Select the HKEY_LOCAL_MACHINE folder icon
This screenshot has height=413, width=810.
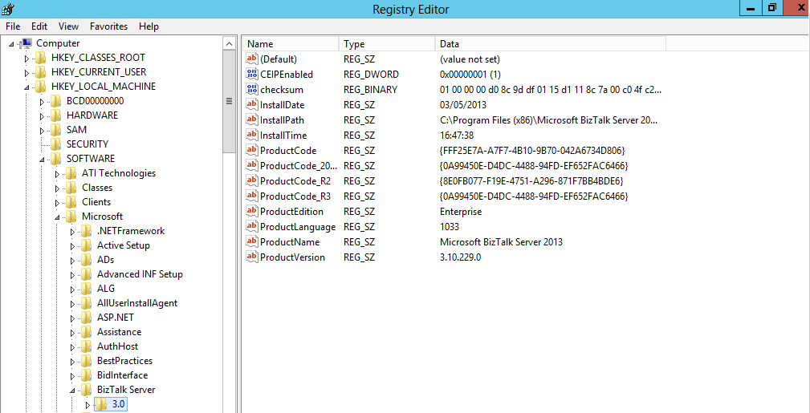click(40, 87)
